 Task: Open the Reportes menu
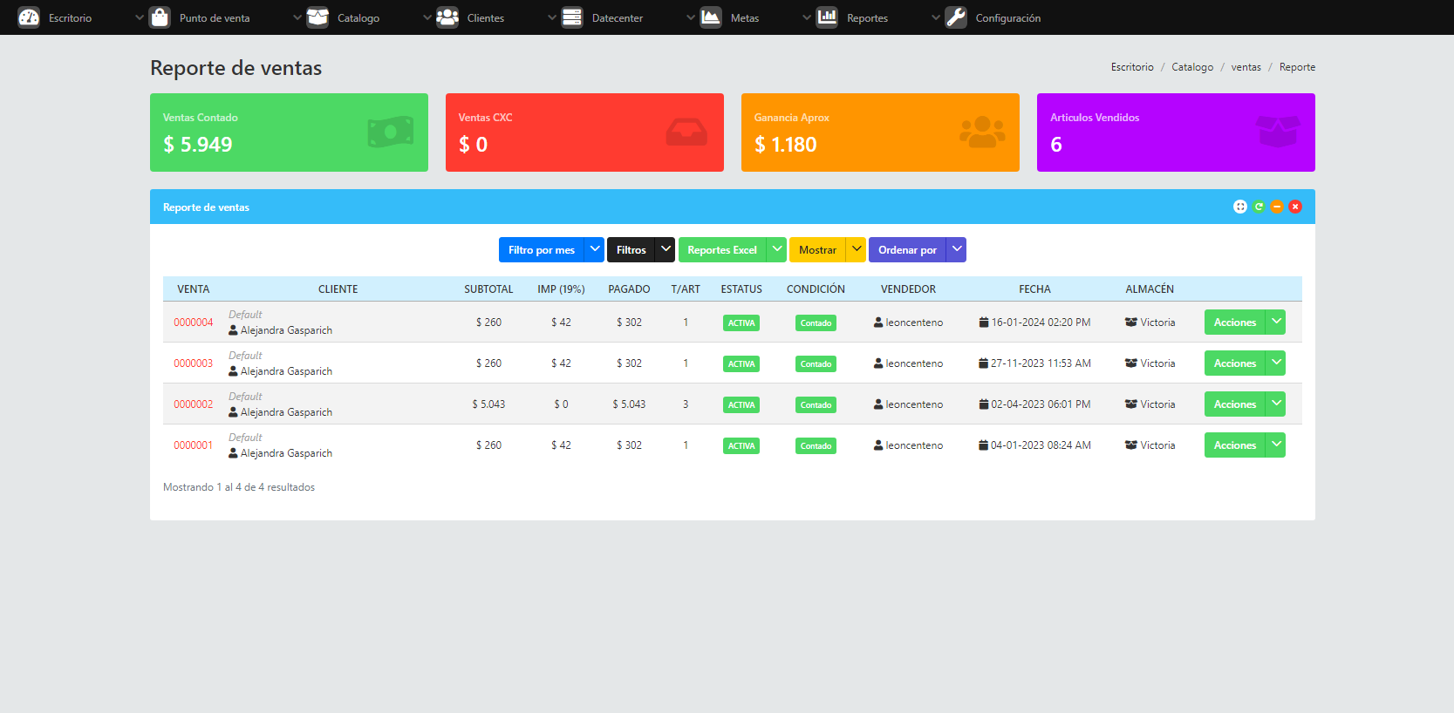(867, 17)
